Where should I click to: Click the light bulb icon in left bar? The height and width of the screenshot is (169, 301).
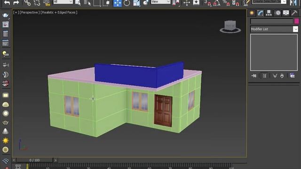(5, 54)
